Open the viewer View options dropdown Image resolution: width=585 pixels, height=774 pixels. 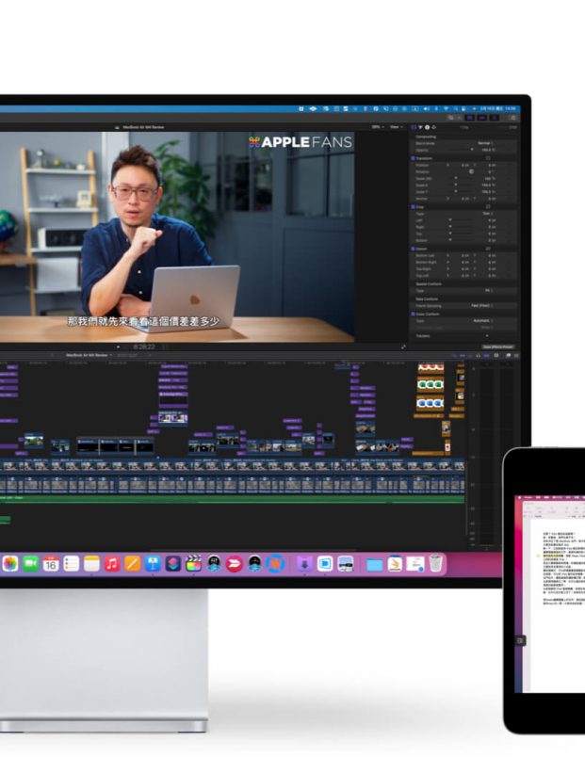[x=396, y=126]
